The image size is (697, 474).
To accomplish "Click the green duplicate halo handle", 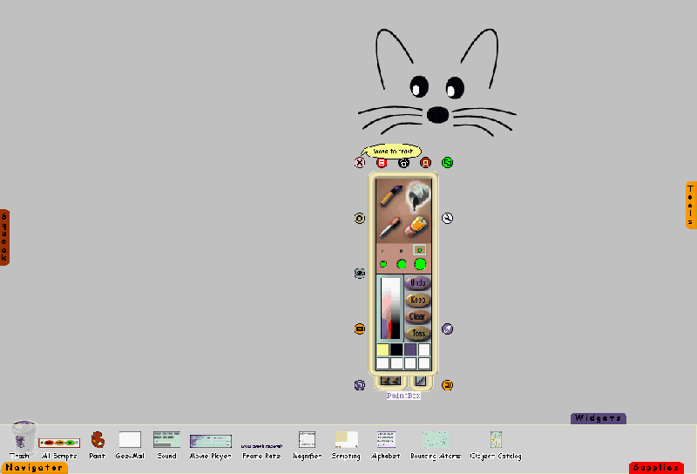I will 448,162.
